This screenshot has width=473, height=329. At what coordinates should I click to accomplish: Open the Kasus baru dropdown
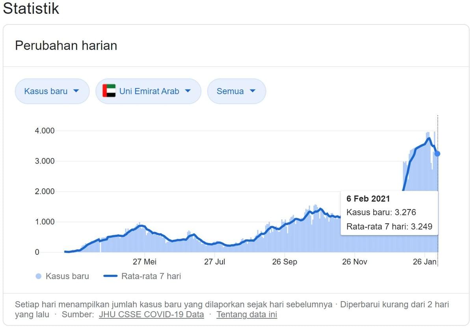tap(52, 91)
